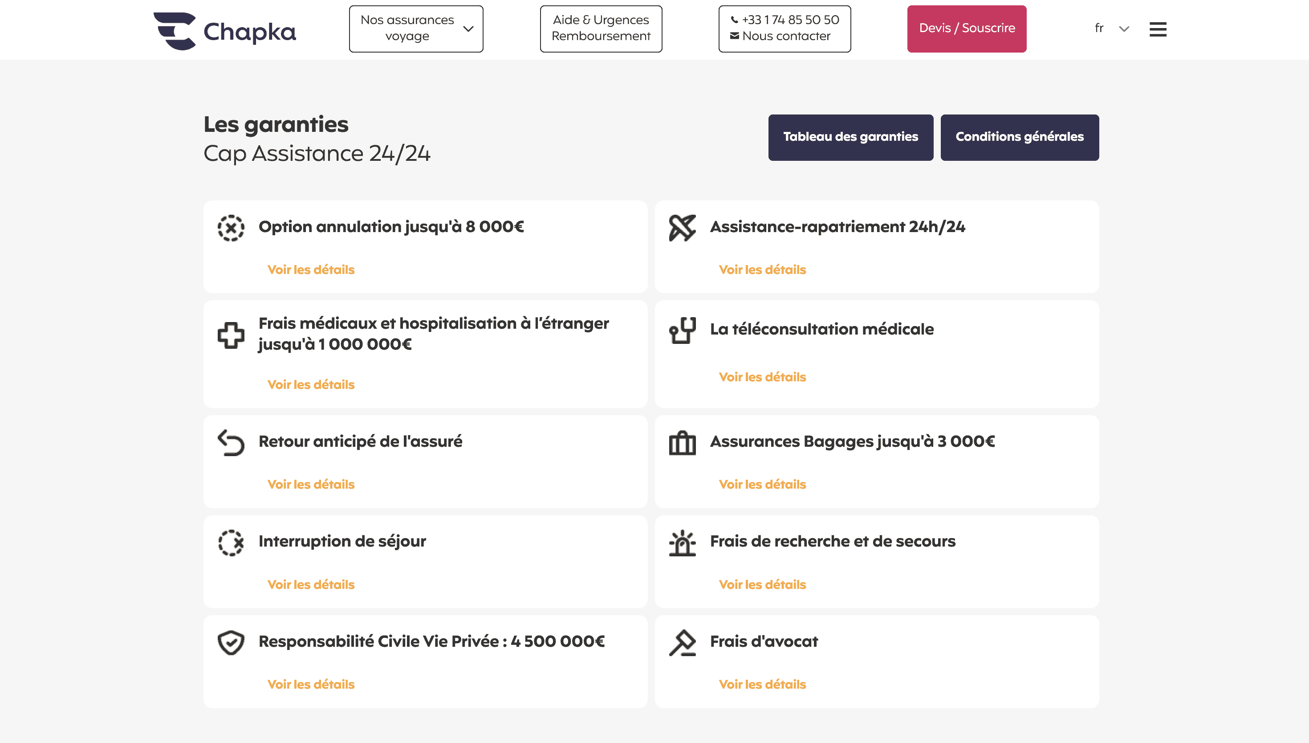
Task: View details for Assurances Bagages
Action: 762,484
